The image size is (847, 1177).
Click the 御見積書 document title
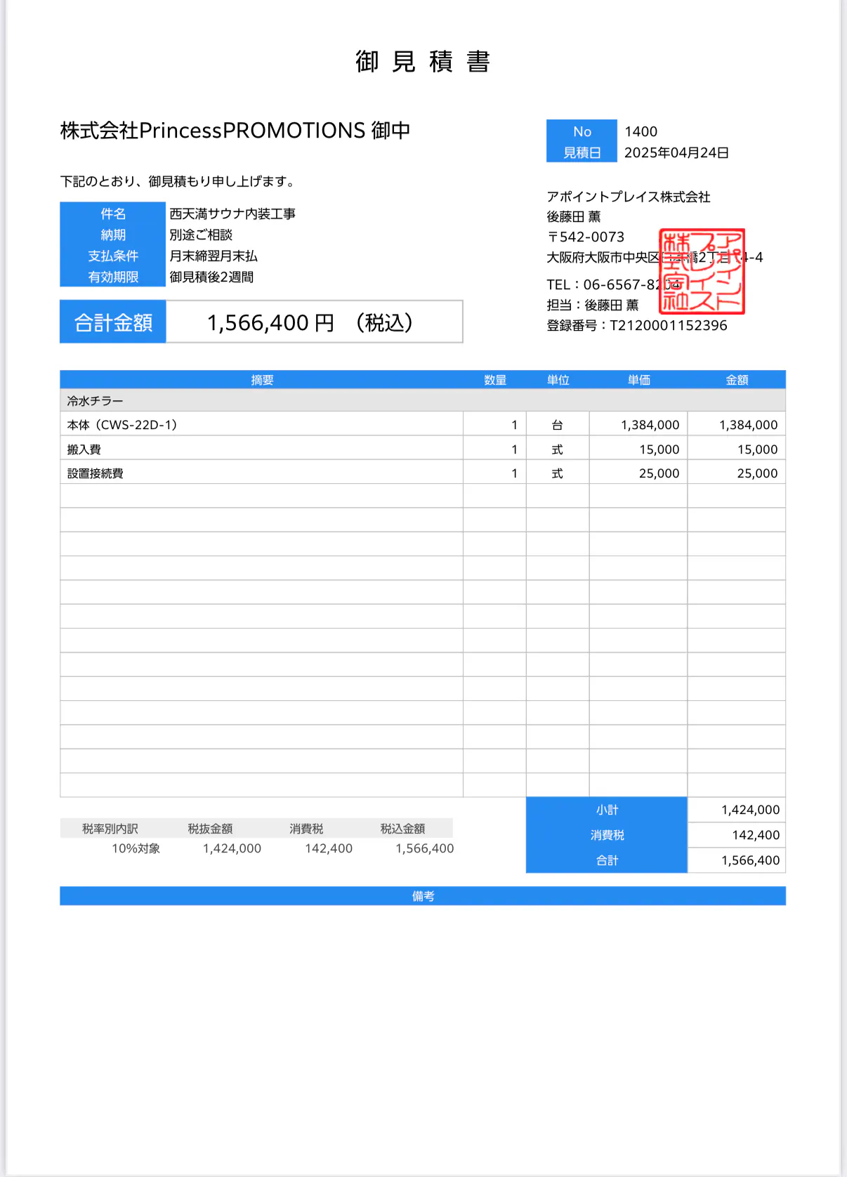423,62
